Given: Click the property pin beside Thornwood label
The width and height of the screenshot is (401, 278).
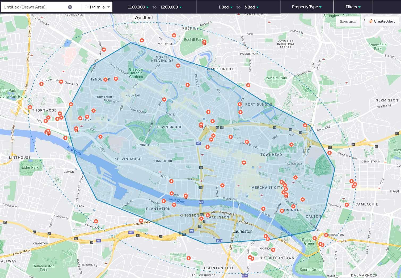Looking at the screenshot, I should [30, 107].
